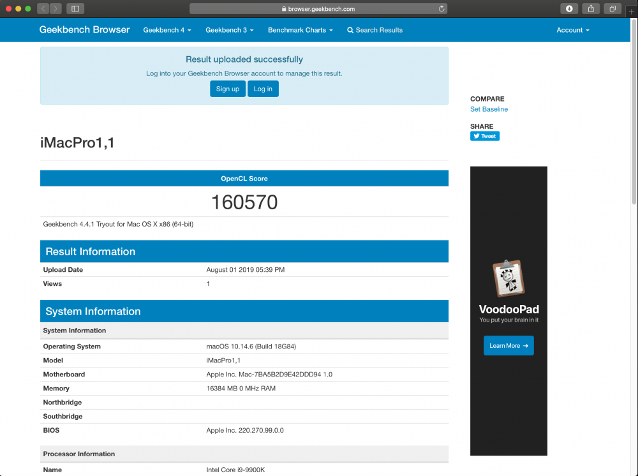The width and height of the screenshot is (638, 476).
Task: Click the System Information blue section header
Action: pyautogui.click(x=244, y=311)
